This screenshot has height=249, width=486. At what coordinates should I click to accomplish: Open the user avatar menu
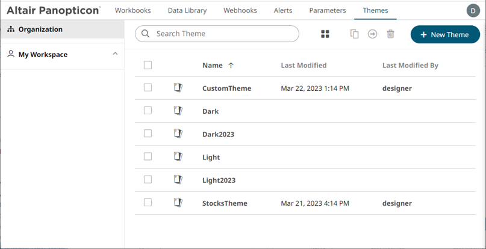(x=473, y=10)
